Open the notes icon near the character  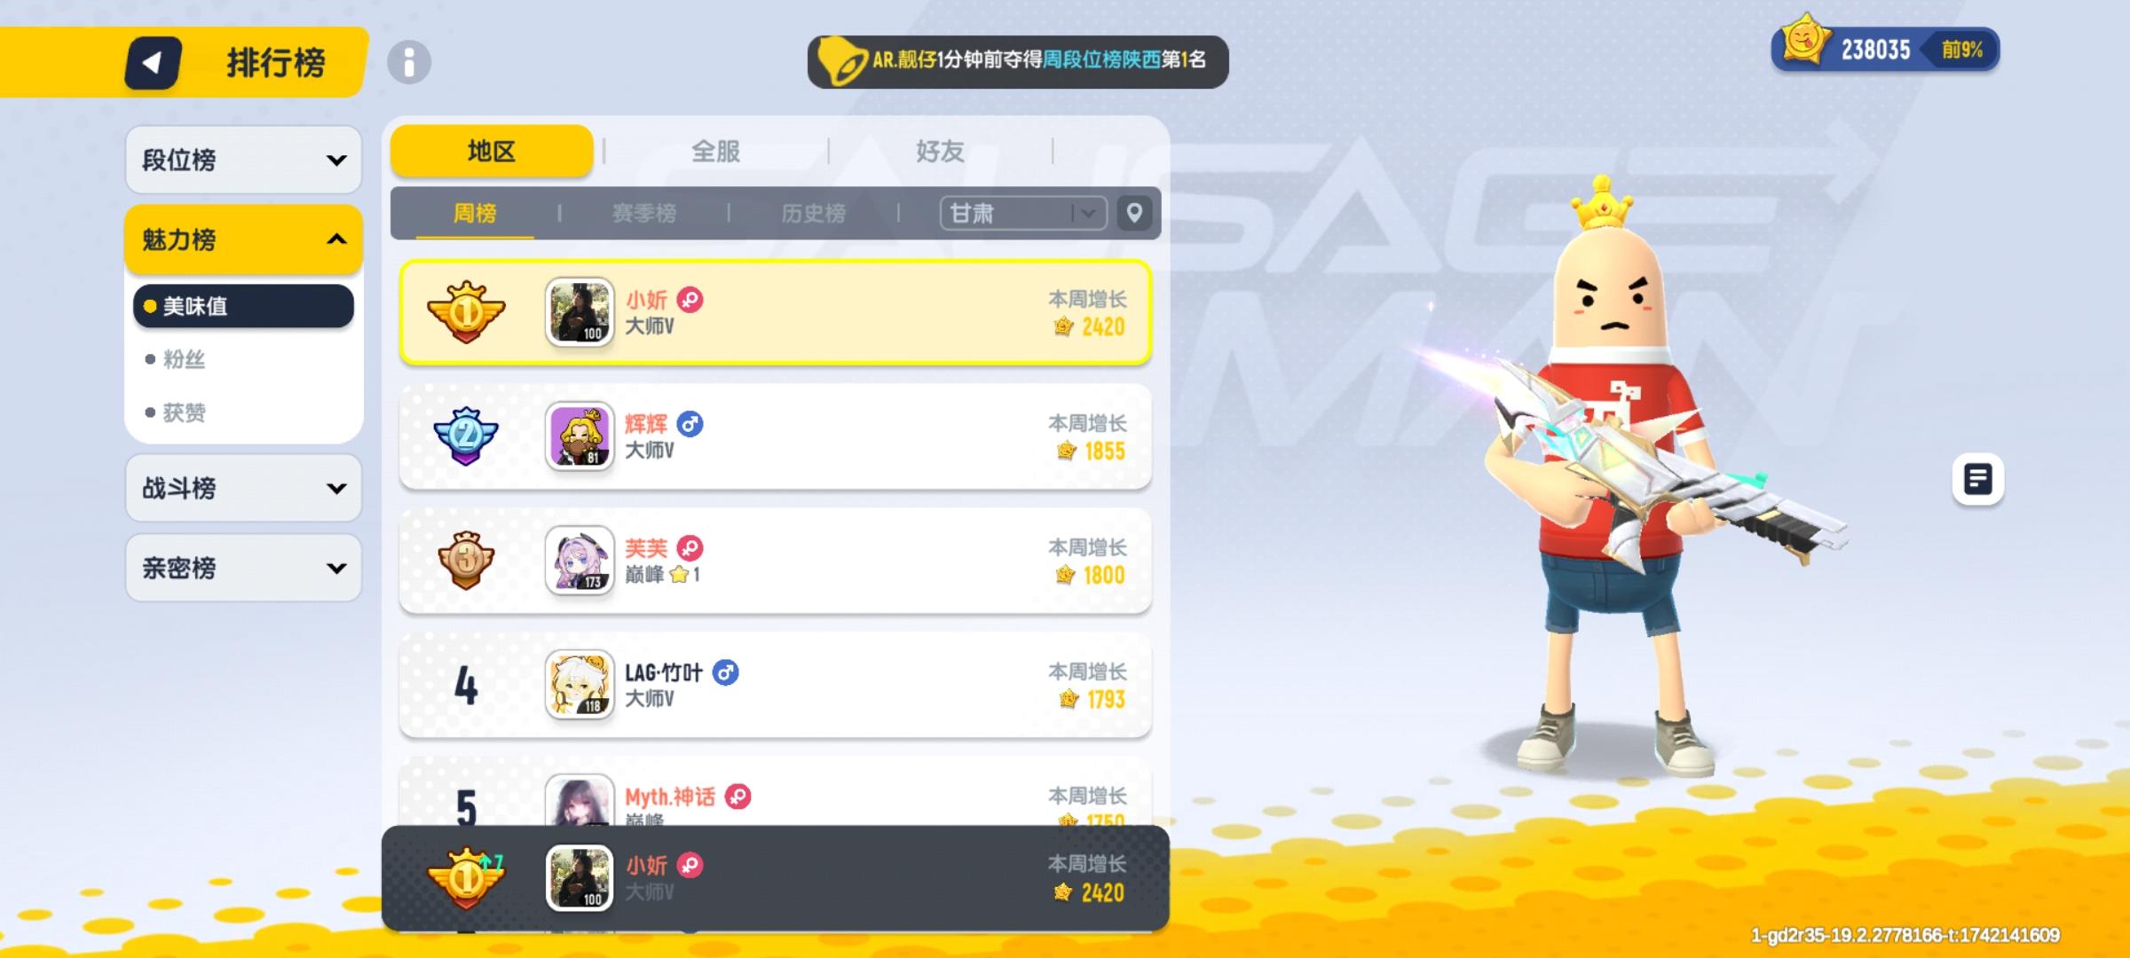pos(1977,480)
